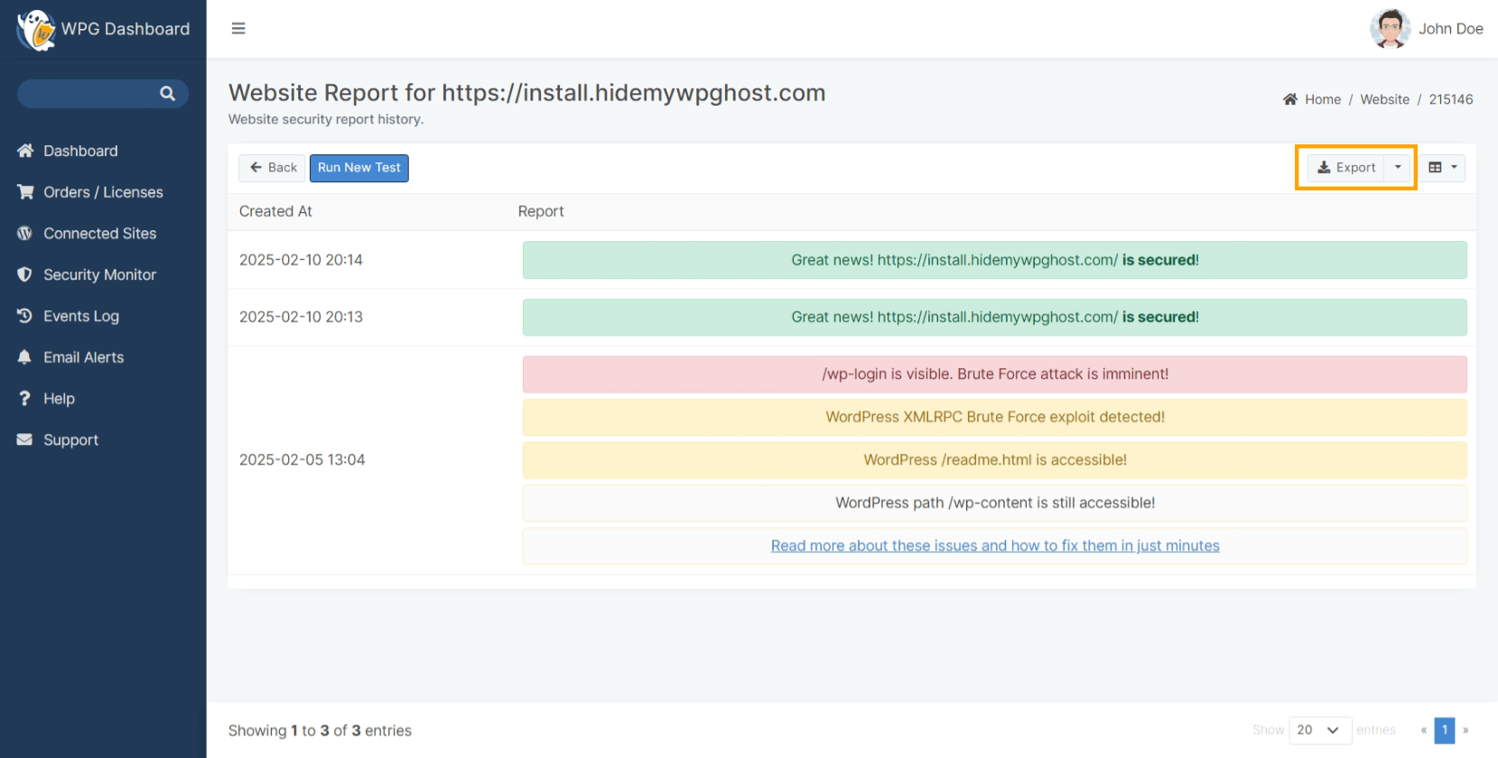Screen dimensions: 1498x758
Task: Click the Export button
Action: click(x=1345, y=168)
